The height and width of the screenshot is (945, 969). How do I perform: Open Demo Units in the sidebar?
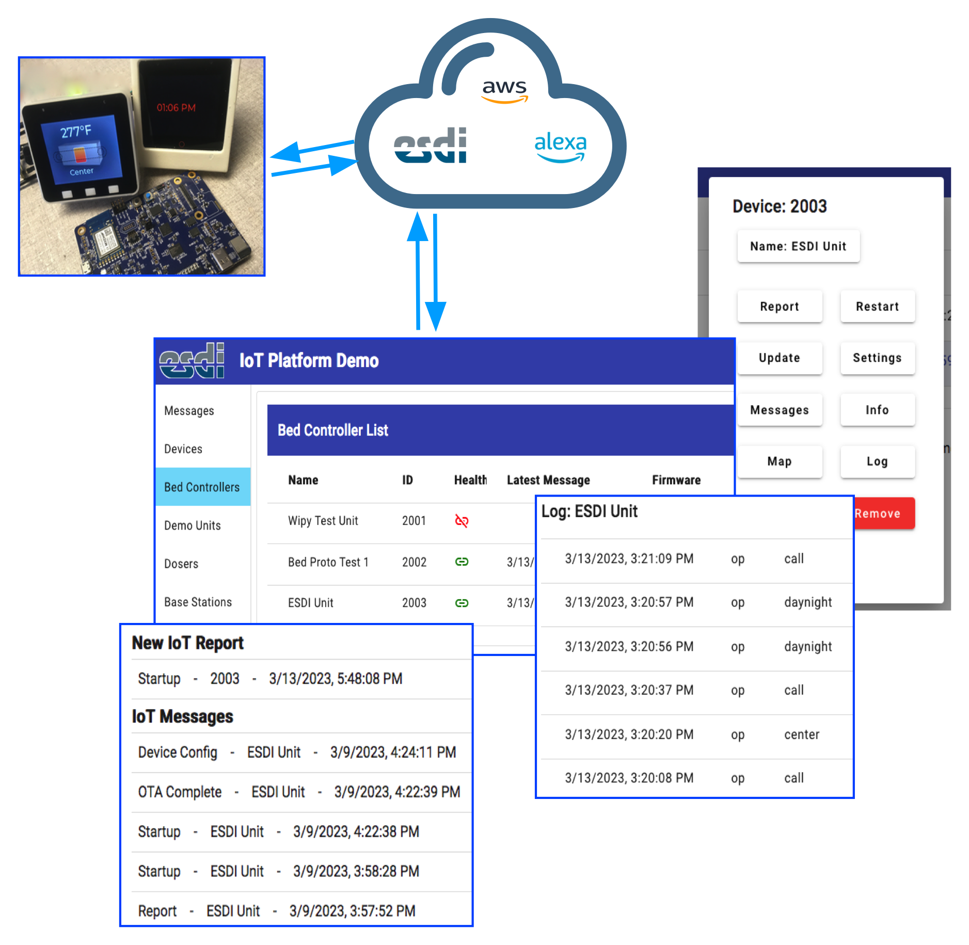tap(203, 525)
